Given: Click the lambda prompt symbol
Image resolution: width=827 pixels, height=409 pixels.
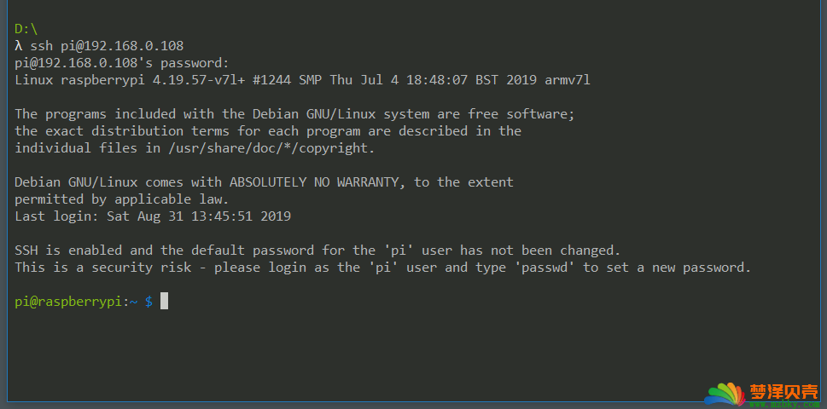Looking at the screenshot, I should point(19,46).
